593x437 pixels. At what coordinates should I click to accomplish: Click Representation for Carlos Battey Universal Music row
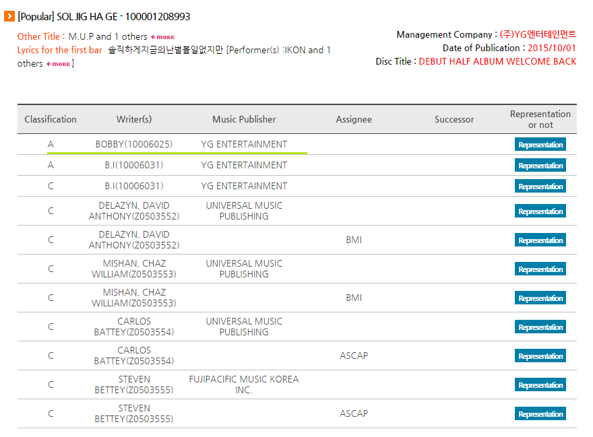coord(540,327)
